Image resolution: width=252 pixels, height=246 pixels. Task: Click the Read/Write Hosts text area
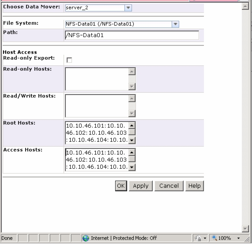97,106
